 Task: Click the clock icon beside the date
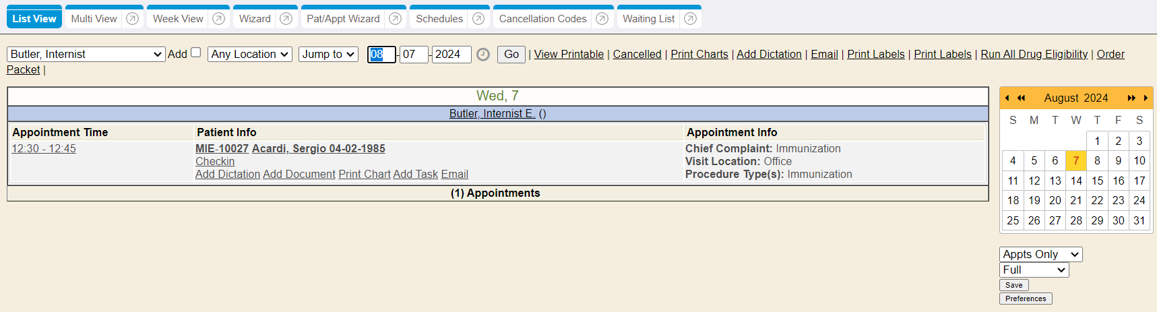point(483,55)
